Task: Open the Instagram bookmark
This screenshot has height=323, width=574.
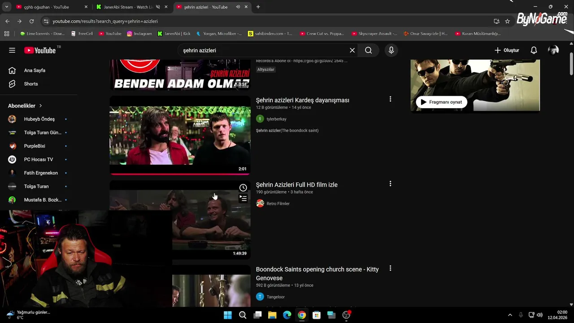Action: [x=139, y=34]
